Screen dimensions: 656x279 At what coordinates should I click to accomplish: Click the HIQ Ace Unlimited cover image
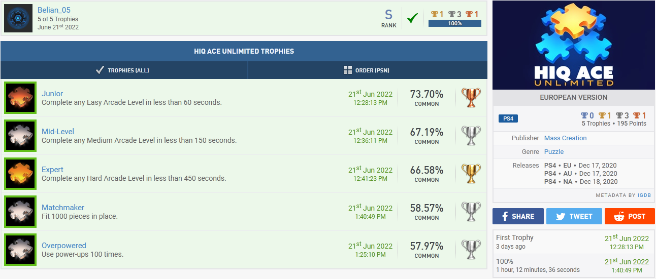coord(574,45)
